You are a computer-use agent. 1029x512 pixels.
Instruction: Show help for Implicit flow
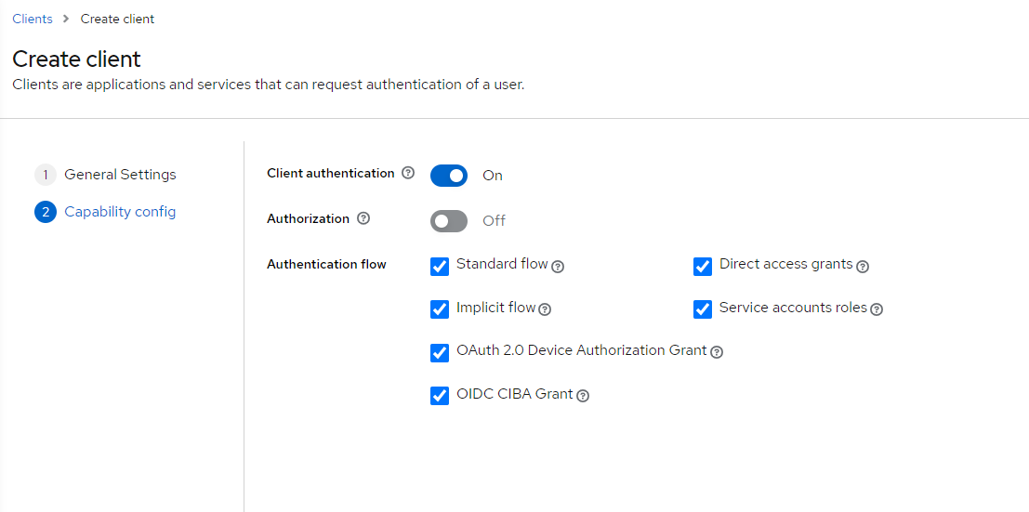[545, 309]
